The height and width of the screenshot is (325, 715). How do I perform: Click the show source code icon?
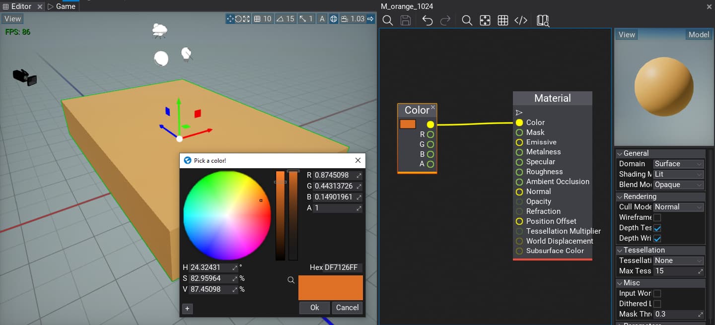[x=520, y=20]
